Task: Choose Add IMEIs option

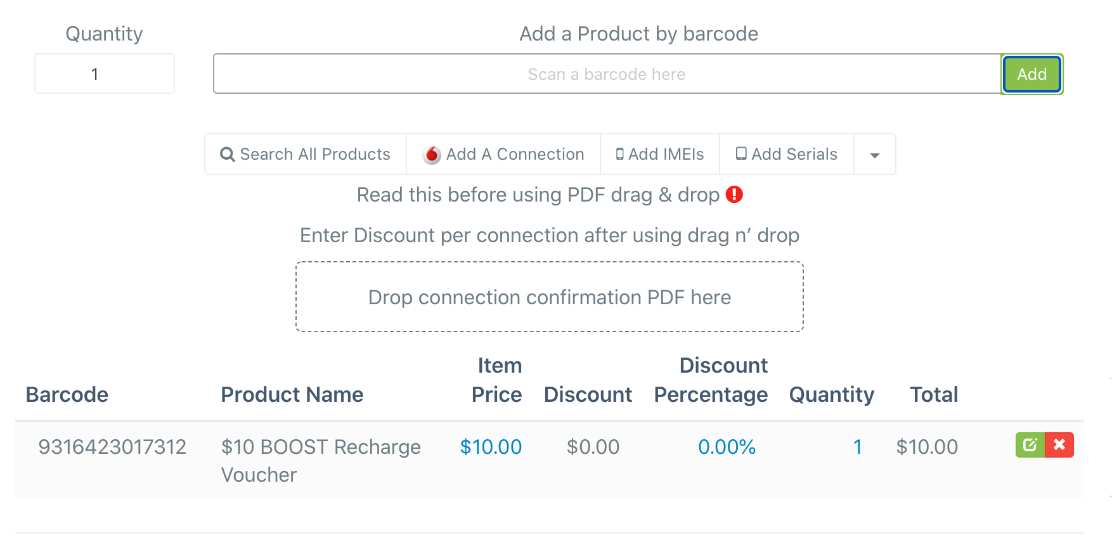Action: [x=660, y=155]
